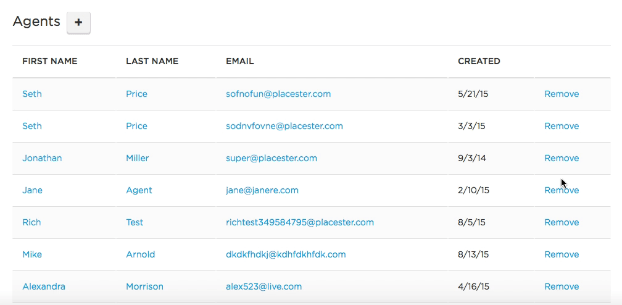Image resolution: width=622 pixels, height=305 pixels.
Task: Open first name Seth in sofnofun row
Action: [31, 94]
